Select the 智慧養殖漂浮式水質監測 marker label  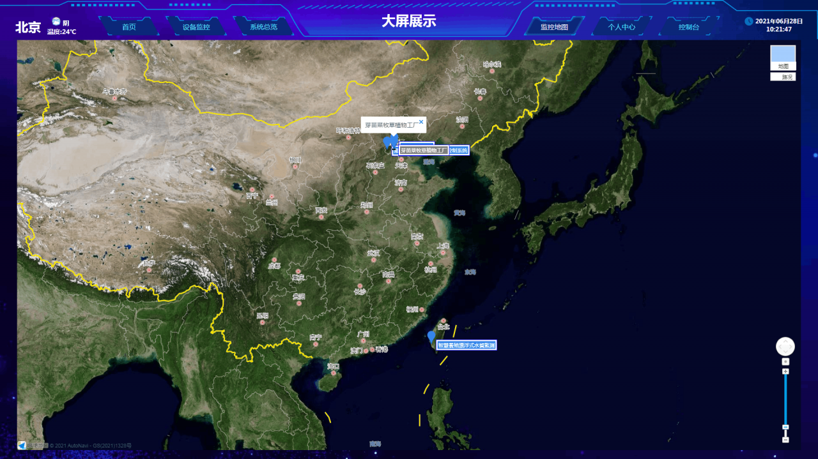point(467,345)
